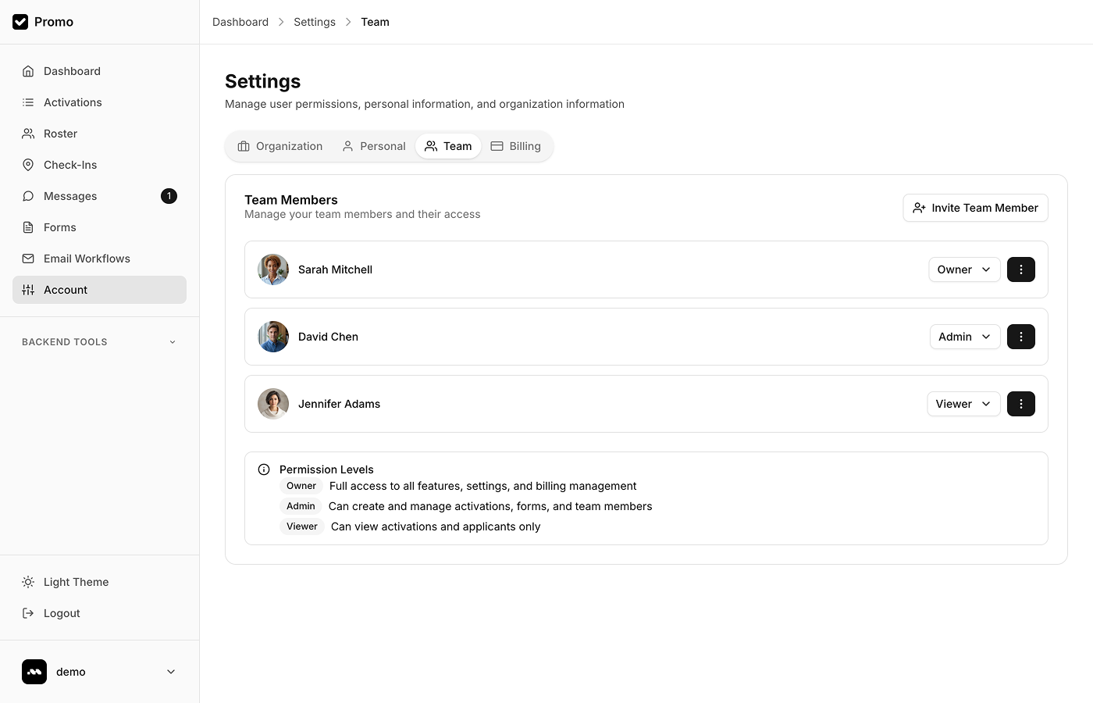1093x703 pixels.
Task: Open Sarah Mitchell's role dropdown showing Owner
Action: [964, 269]
